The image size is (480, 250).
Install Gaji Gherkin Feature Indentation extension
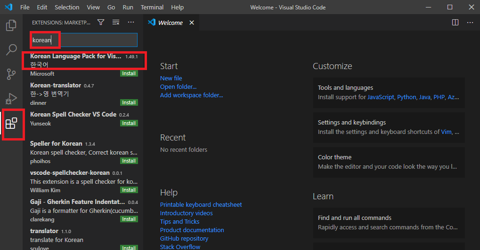pos(129,219)
